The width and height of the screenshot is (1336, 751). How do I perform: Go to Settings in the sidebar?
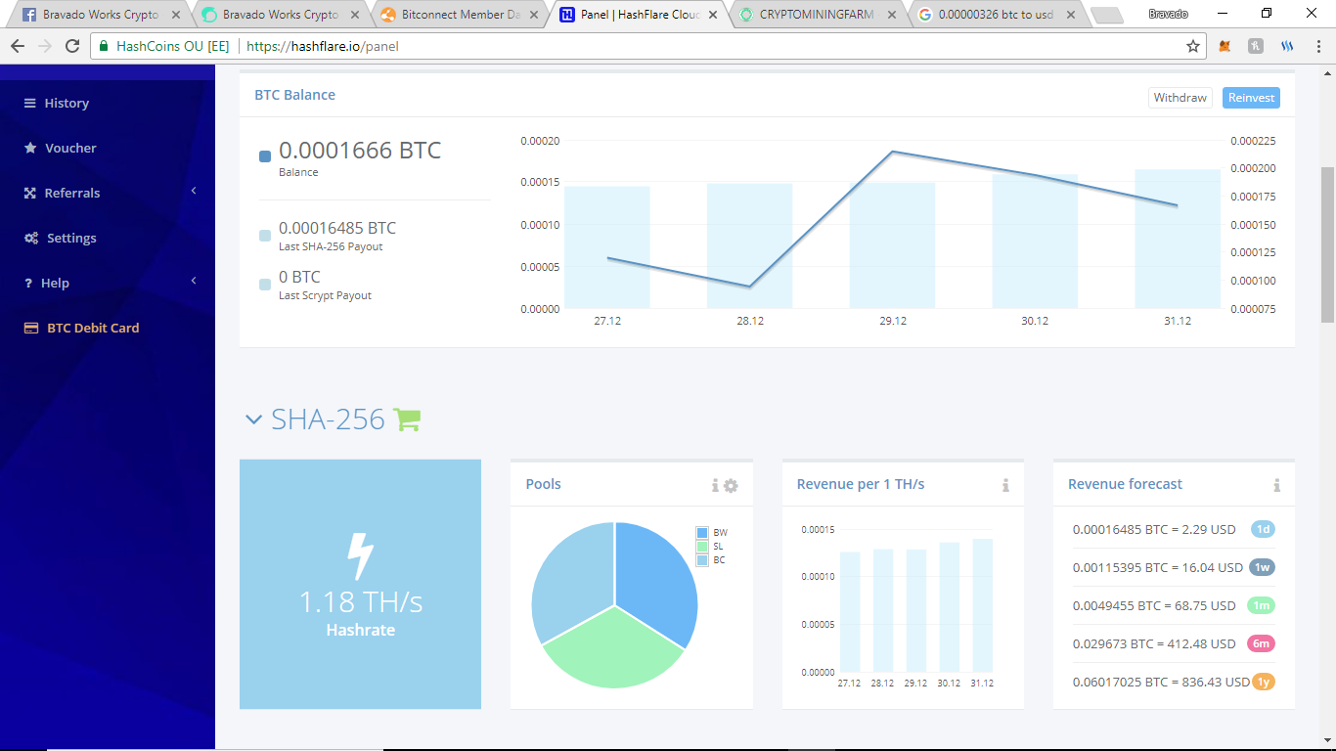coord(71,238)
